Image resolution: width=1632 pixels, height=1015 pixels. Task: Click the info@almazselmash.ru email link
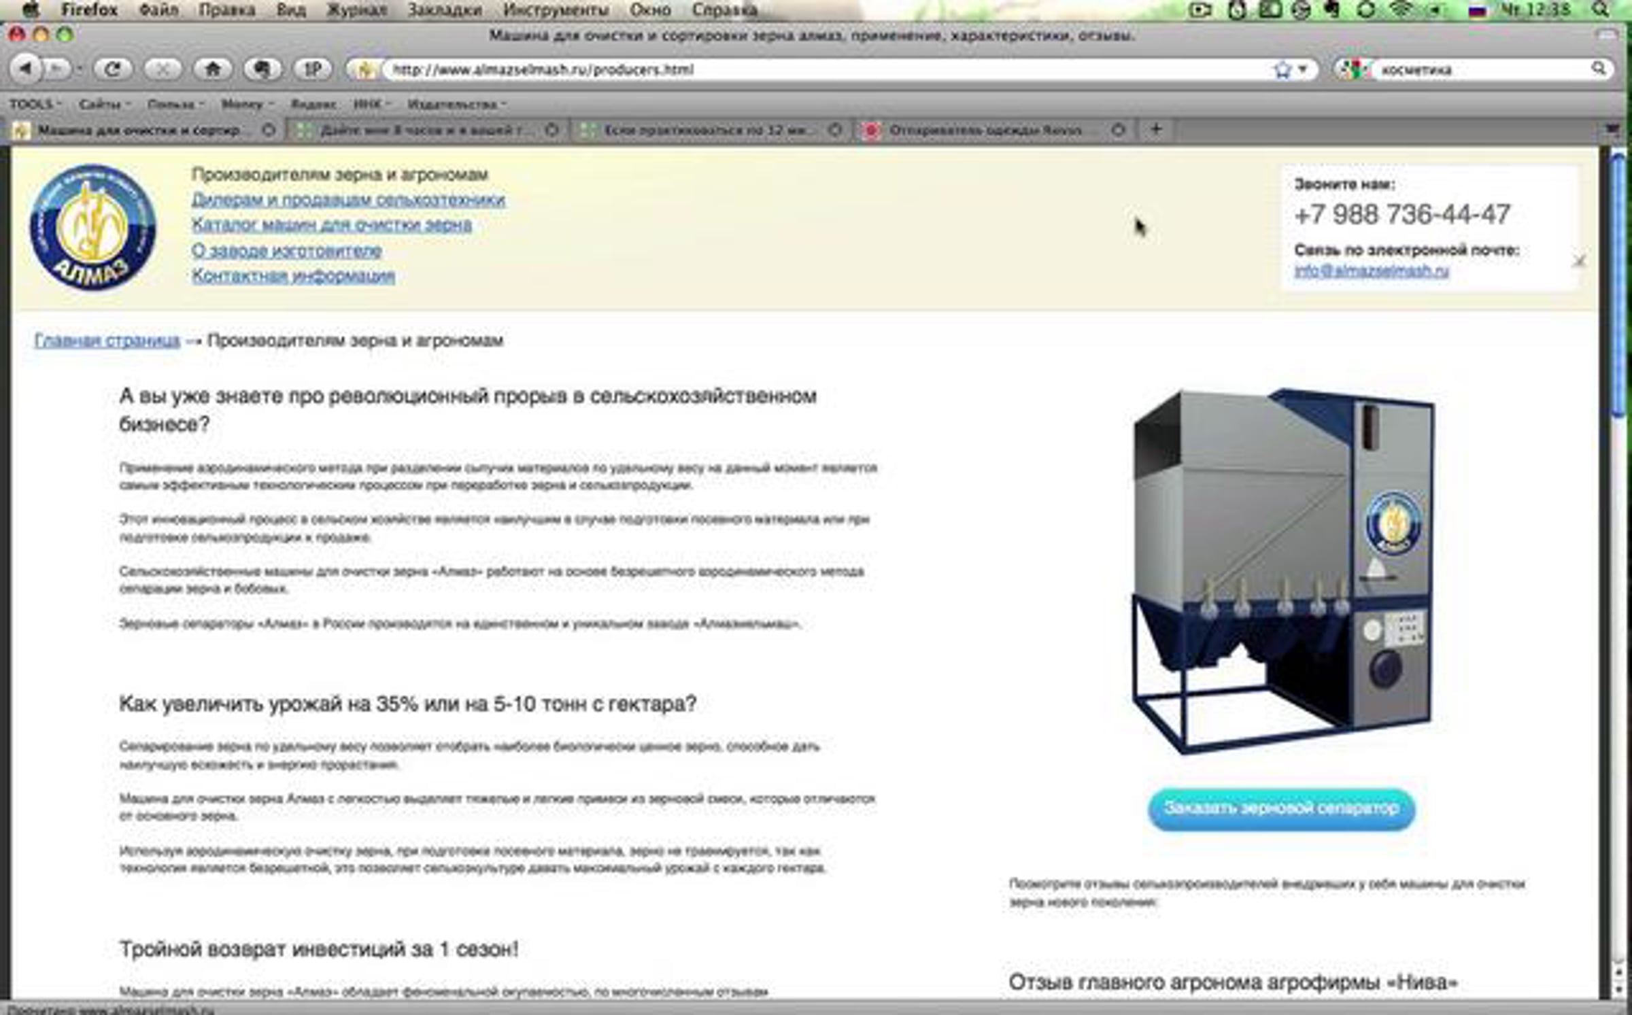1372,271
